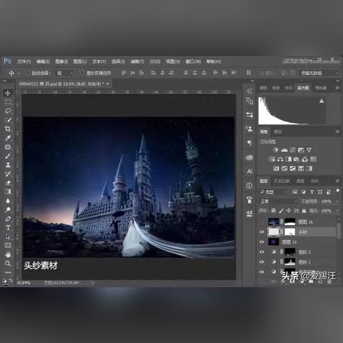Close the document tab
The image size is (343, 343).
pyautogui.click(x=108, y=84)
